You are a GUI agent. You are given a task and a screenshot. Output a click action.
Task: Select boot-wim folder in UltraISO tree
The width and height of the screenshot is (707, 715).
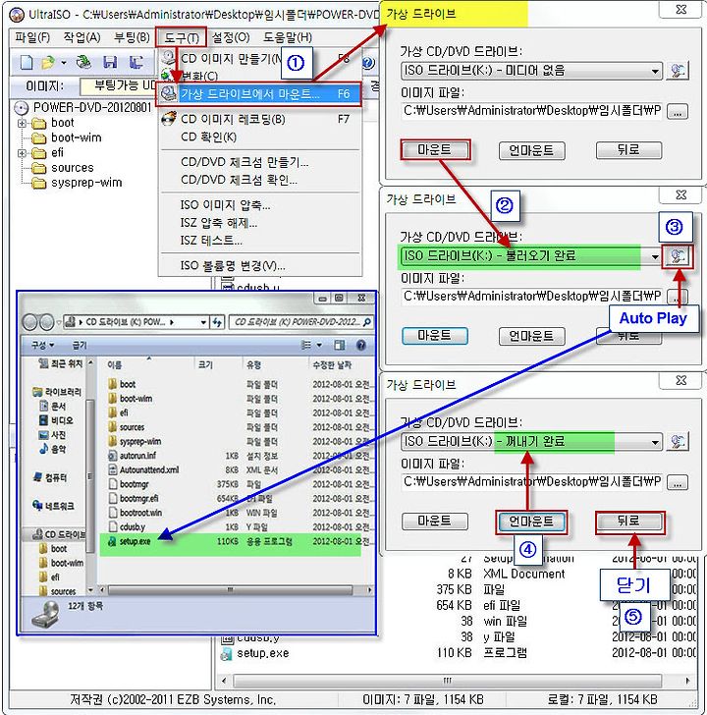tap(77, 137)
